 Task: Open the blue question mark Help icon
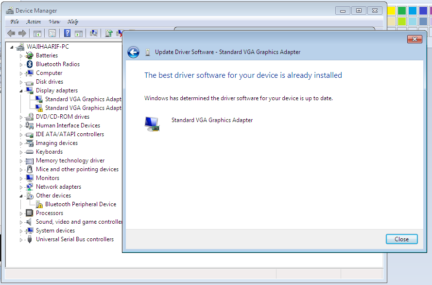[x=67, y=34]
